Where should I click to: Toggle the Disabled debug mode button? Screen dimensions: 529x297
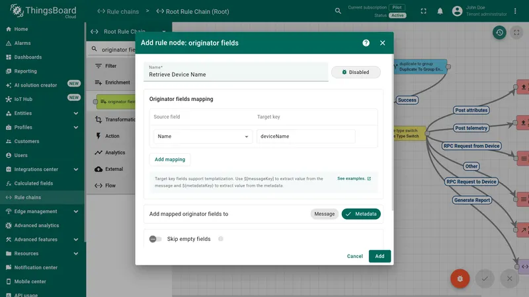point(356,72)
